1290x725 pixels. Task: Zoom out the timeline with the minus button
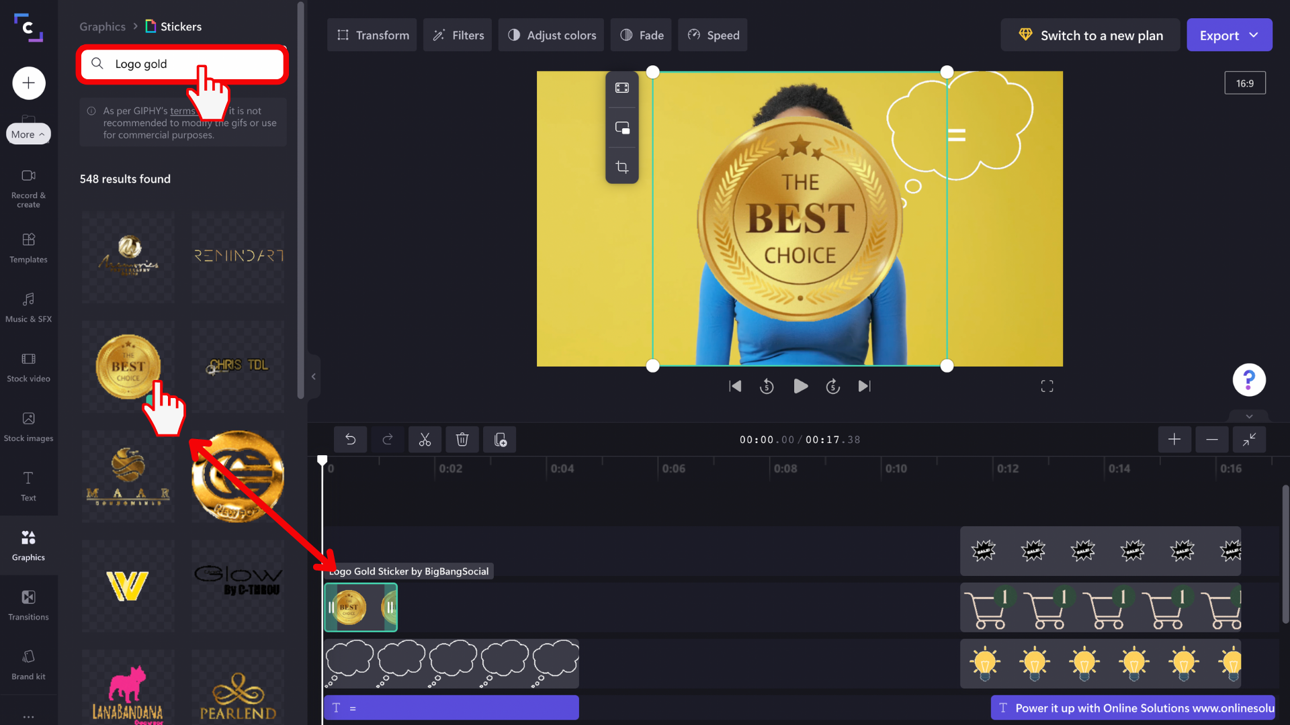click(x=1212, y=439)
